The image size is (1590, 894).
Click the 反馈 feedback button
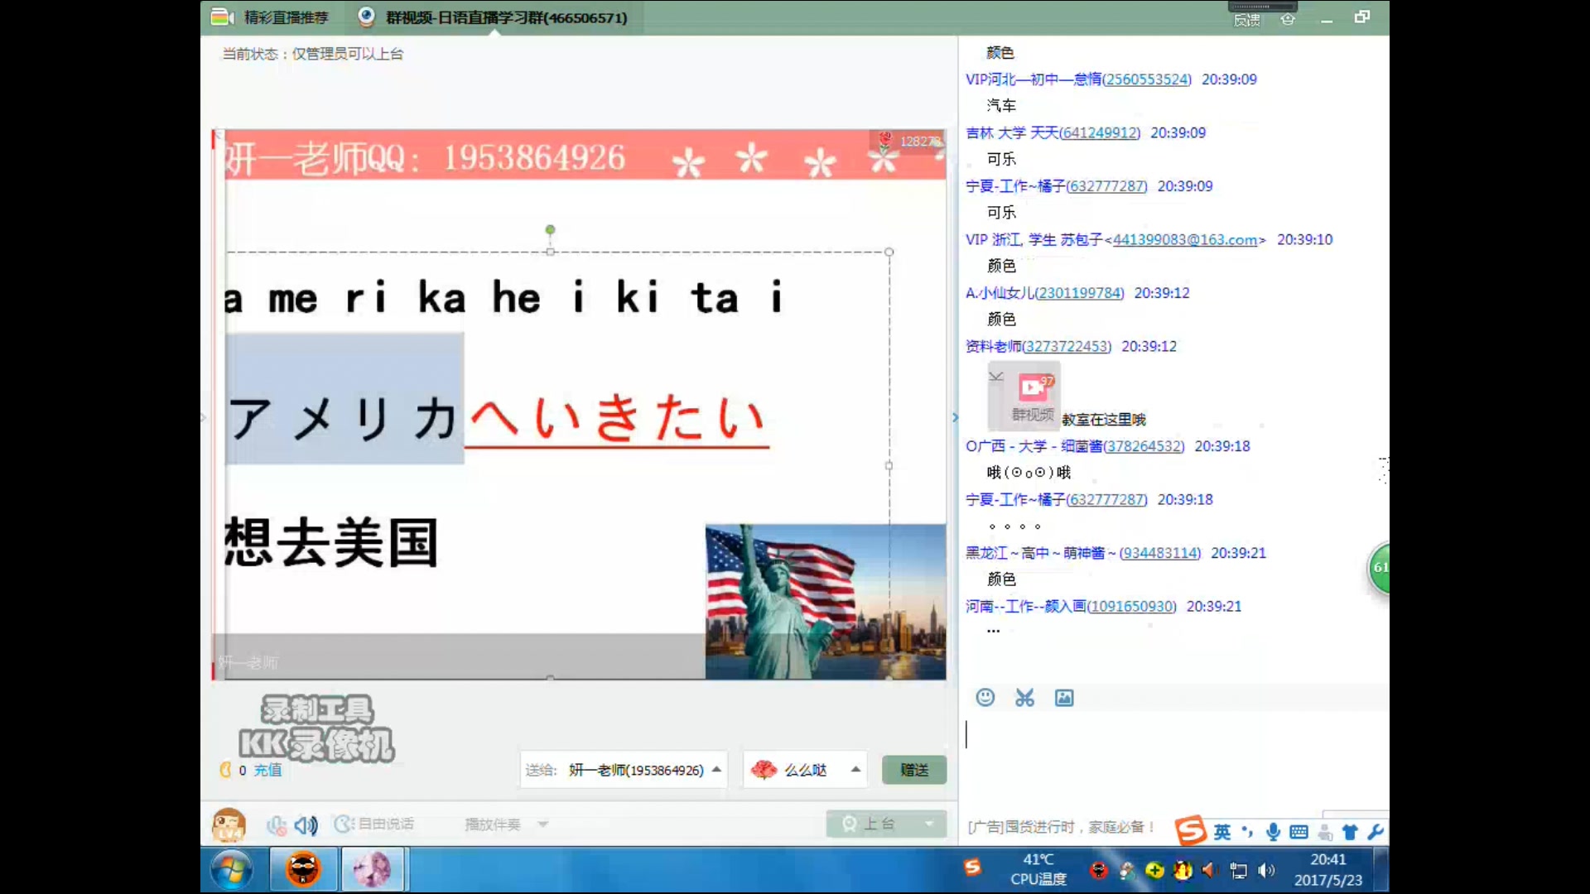pyautogui.click(x=1247, y=20)
